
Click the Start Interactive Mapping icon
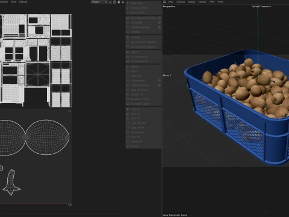click(128, 42)
